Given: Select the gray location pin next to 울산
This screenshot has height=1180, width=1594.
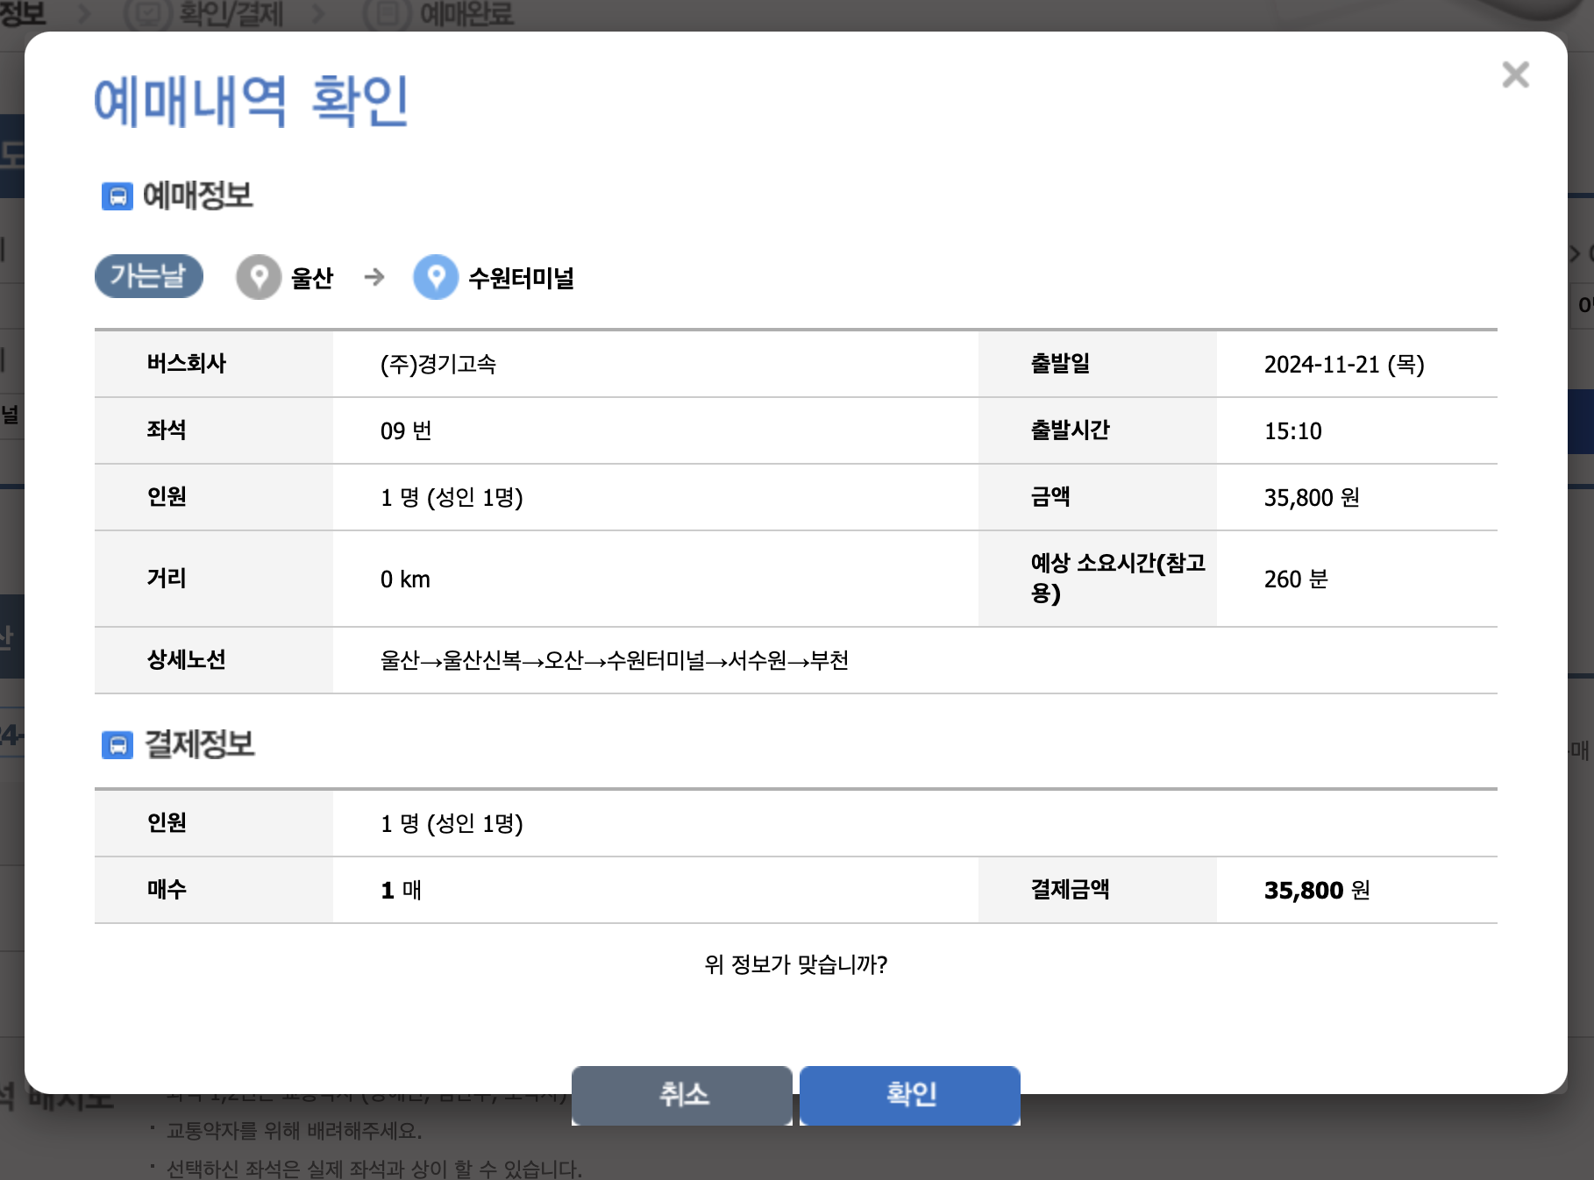Looking at the screenshot, I should click(x=260, y=277).
